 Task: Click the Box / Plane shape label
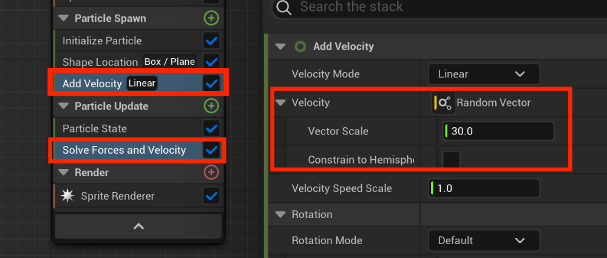click(169, 61)
